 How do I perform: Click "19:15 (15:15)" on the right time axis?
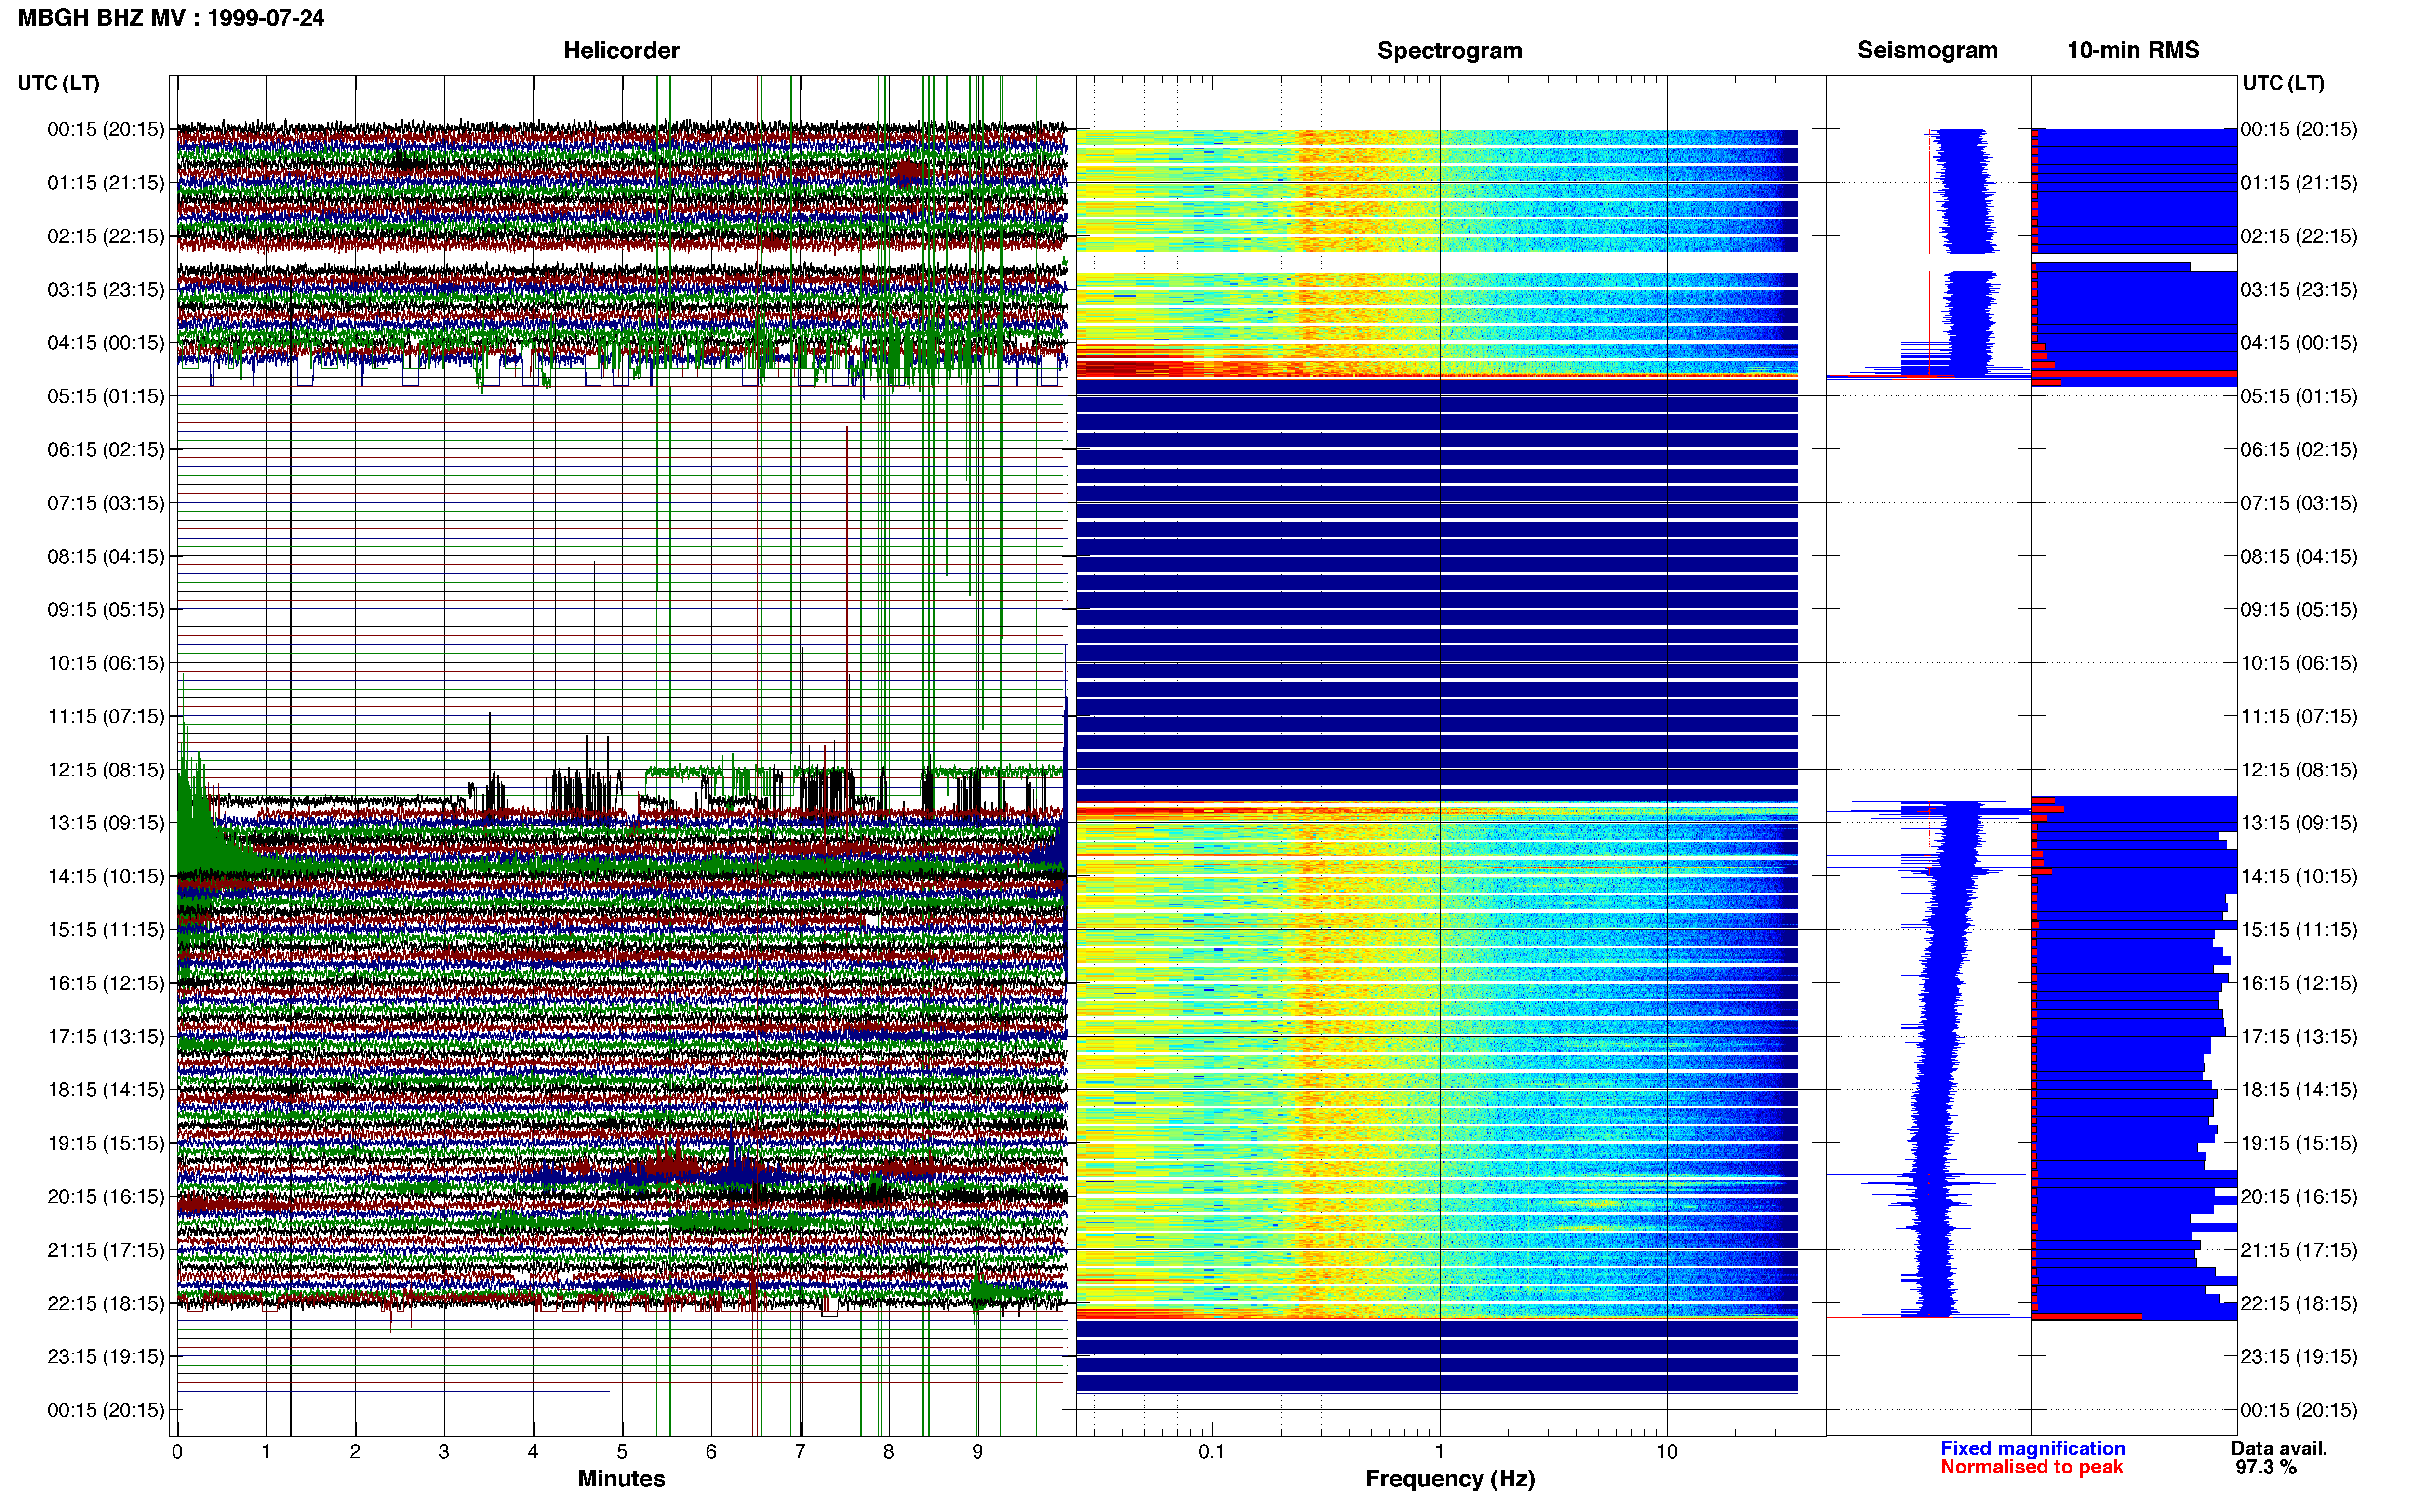[x=2299, y=1143]
